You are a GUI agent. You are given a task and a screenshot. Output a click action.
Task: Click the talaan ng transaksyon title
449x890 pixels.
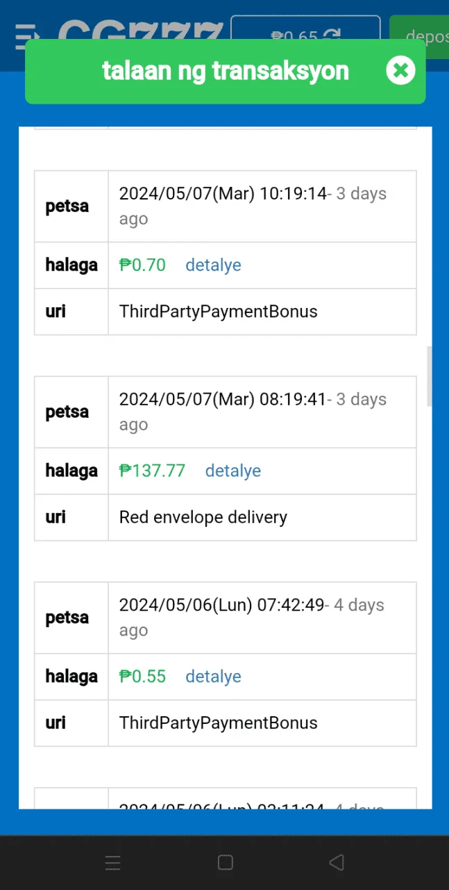(x=226, y=70)
